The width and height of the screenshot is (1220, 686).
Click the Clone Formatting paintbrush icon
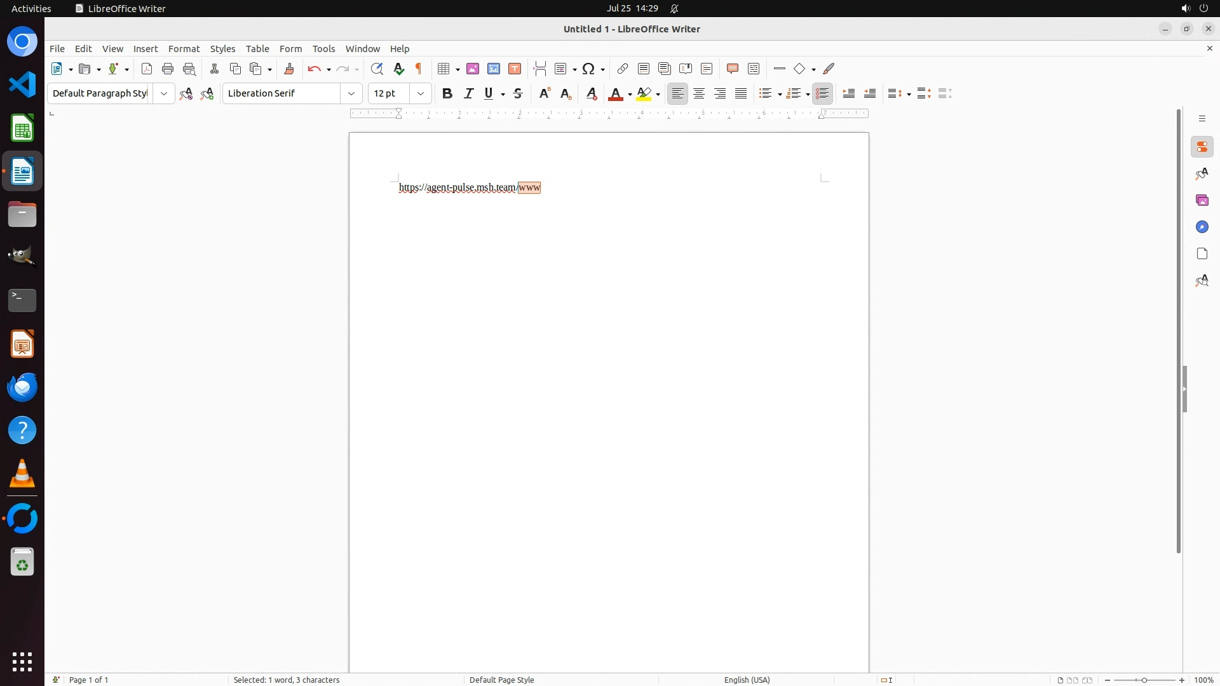tap(289, 69)
